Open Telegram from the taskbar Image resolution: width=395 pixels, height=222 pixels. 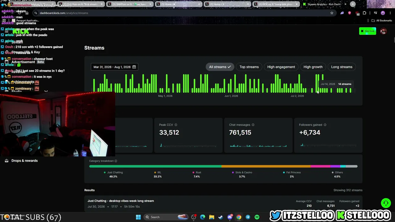pyautogui.click(x=248, y=217)
